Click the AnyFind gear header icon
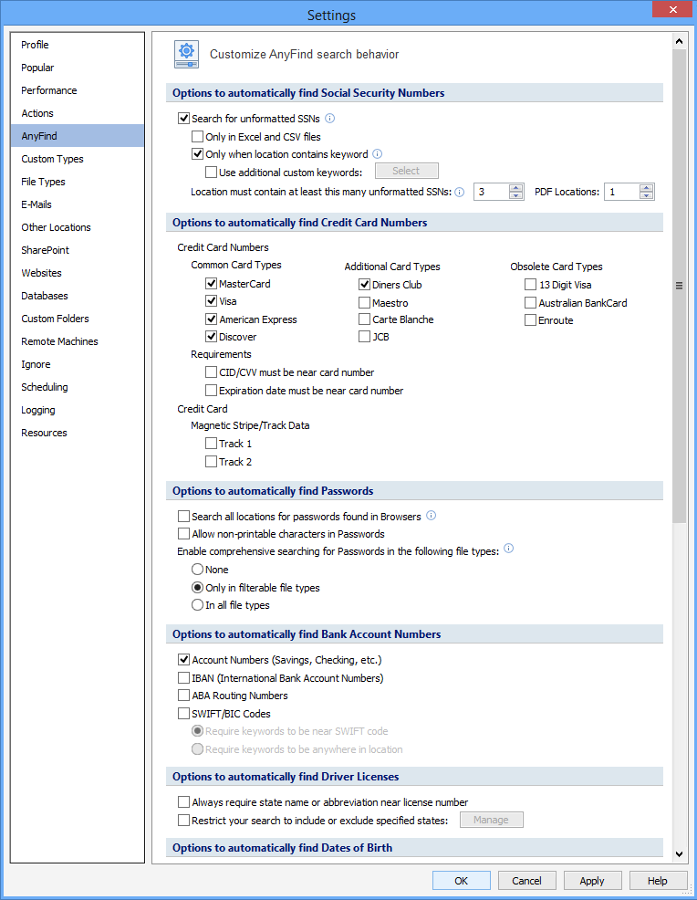The width and height of the screenshot is (697, 900). pos(187,55)
